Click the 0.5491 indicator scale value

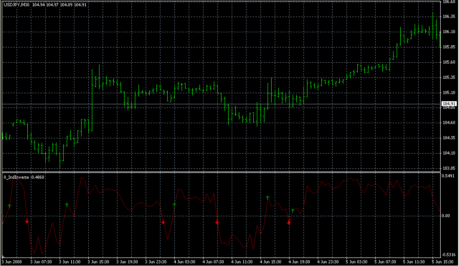coord(448,176)
